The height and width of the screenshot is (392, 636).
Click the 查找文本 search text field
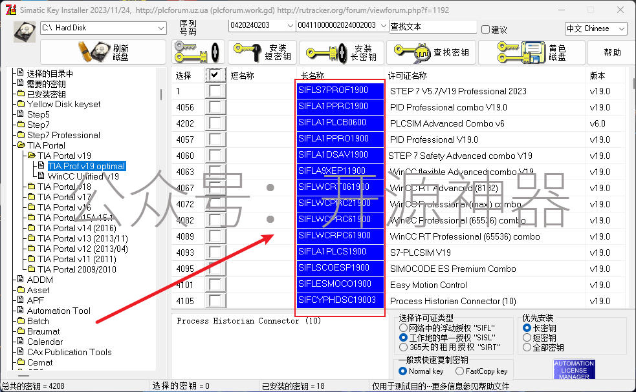click(x=433, y=26)
